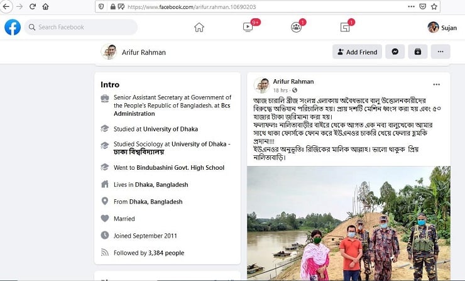The image size is (465, 281).
Task: Message Arifur via Messenger button
Action: pos(395,52)
